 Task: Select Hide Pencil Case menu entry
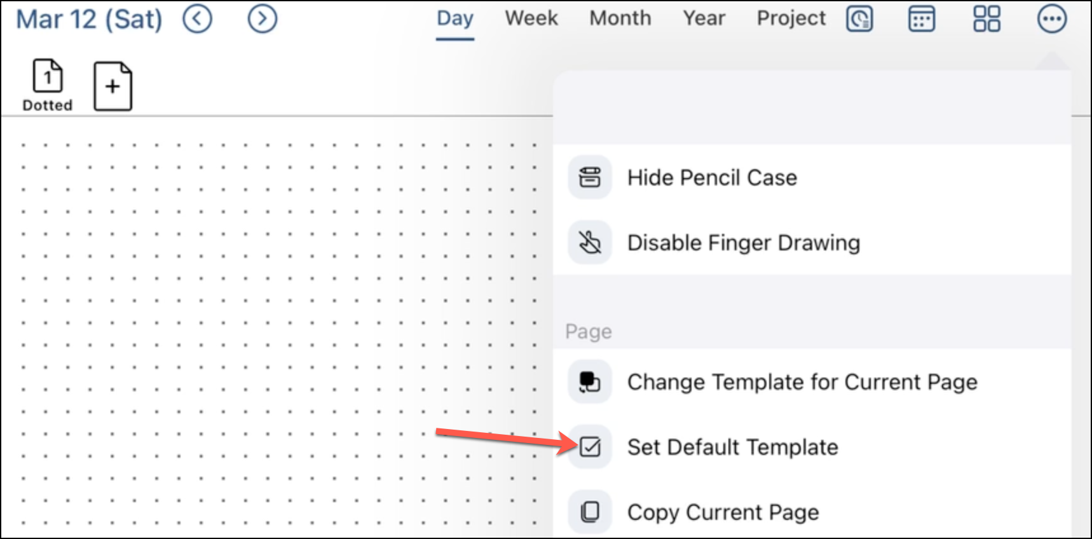[x=812, y=177]
